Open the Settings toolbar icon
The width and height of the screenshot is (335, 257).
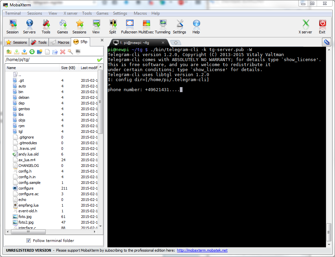click(180, 26)
